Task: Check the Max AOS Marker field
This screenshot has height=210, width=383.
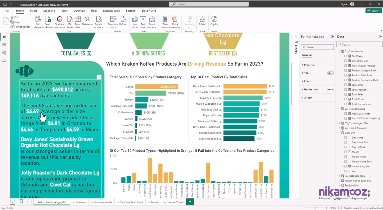Action: coord(345,113)
